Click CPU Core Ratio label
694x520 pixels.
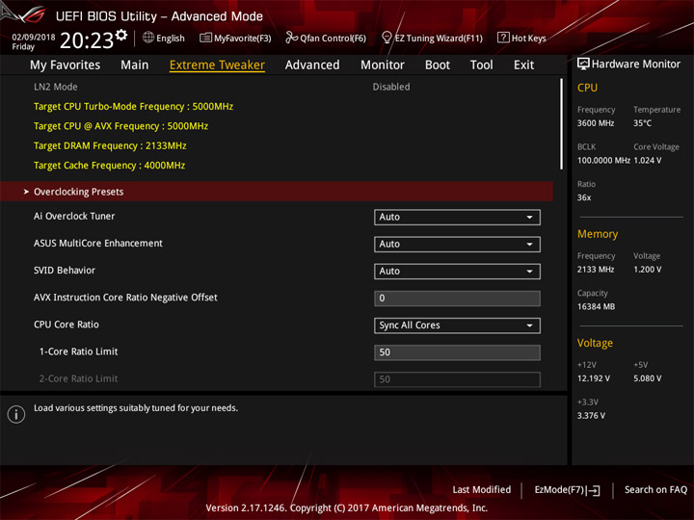point(67,325)
